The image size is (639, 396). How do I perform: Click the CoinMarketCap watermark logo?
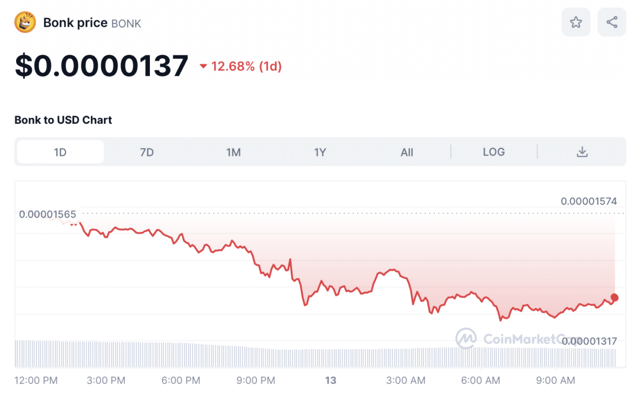(465, 338)
